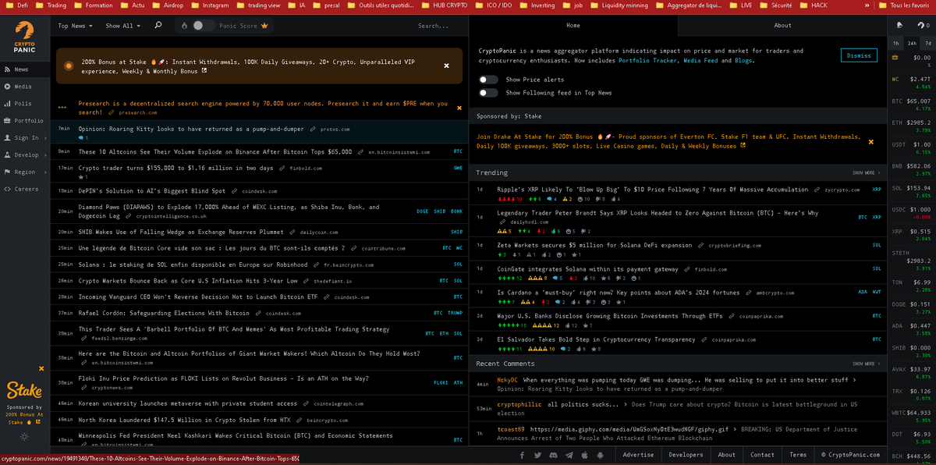This screenshot has height=465, width=936.
Task: Open the CryptoPanic Facebook page
Action: click(x=523, y=455)
